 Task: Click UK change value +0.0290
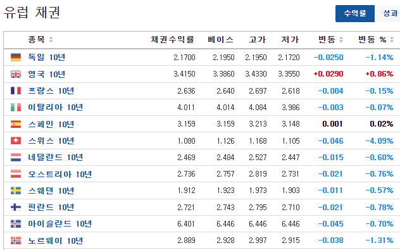click(x=328, y=74)
